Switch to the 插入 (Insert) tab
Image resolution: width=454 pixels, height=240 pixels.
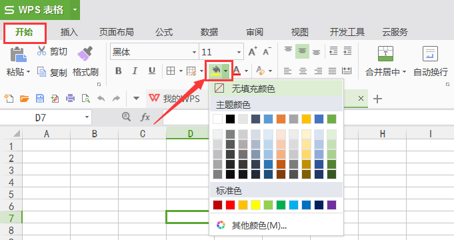click(69, 32)
